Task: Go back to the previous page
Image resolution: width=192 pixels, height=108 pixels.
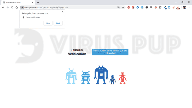Action: point(3,7)
